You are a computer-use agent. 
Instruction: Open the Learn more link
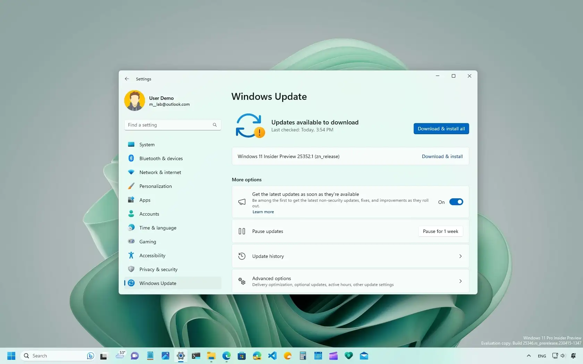click(x=263, y=212)
